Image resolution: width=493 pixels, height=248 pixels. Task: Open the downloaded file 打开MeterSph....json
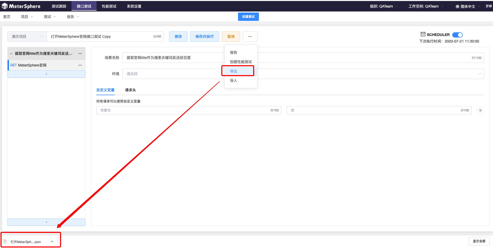point(26,242)
